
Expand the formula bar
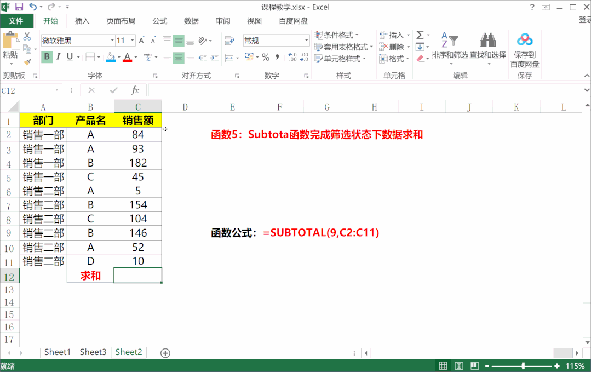click(x=587, y=90)
